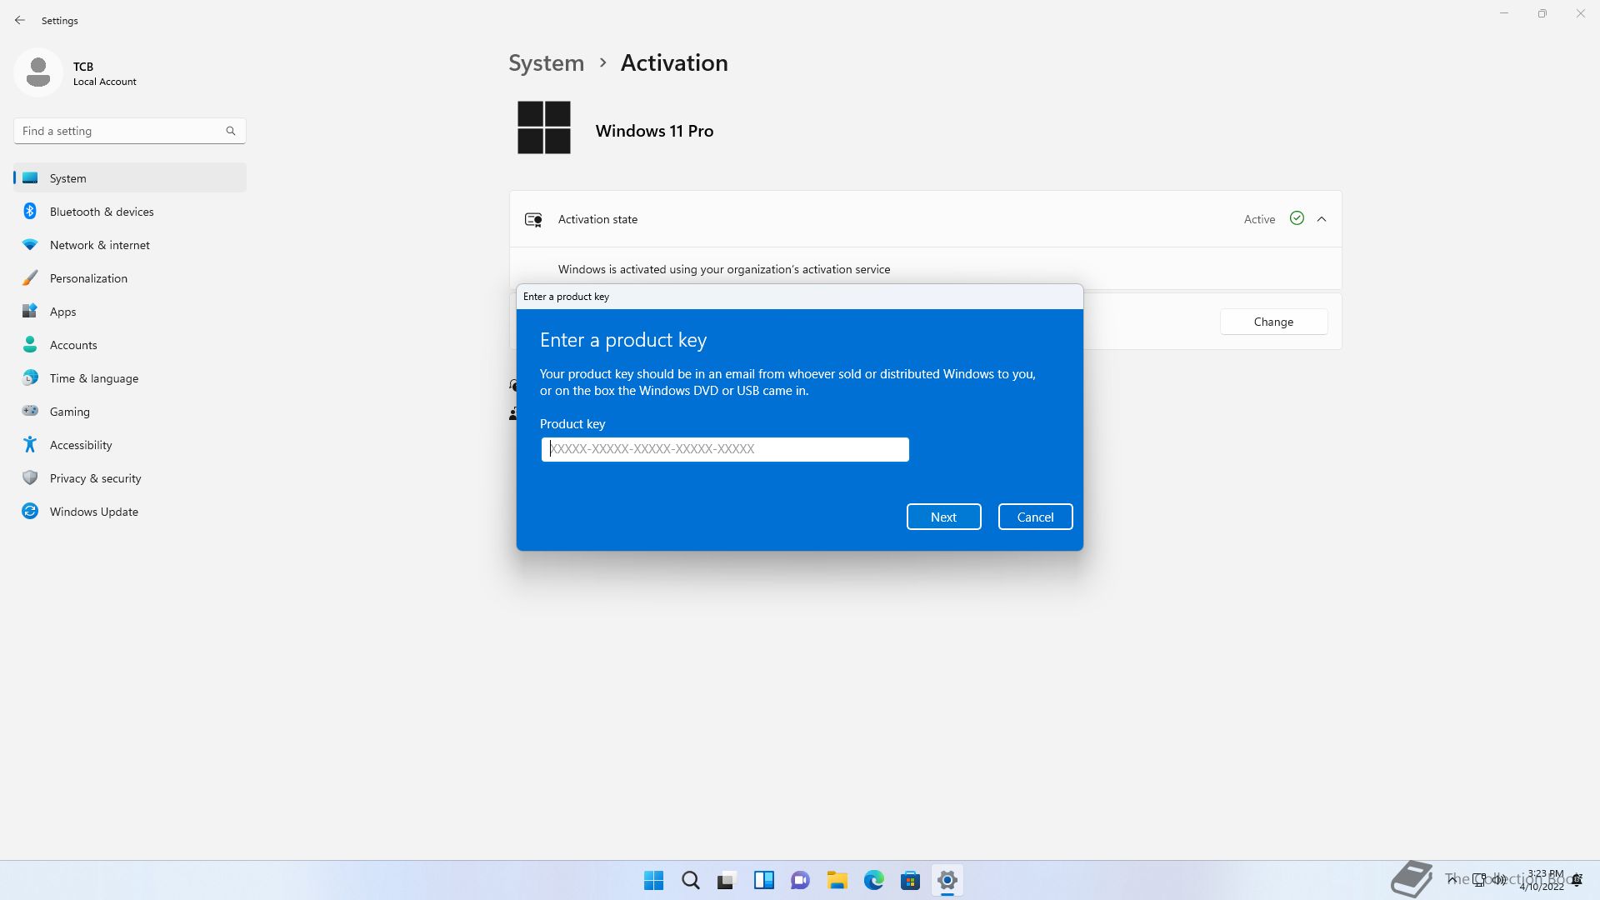This screenshot has width=1600, height=900.
Task: Click the green Active checkmark icon
Action: coord(1297,218)
